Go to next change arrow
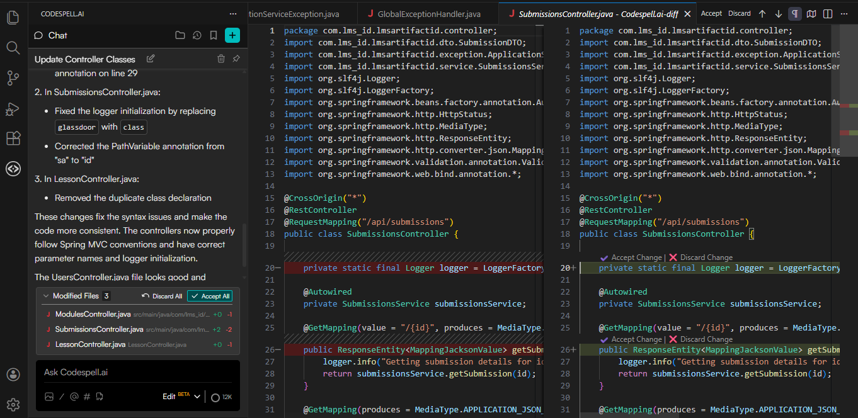The height and width of the screenshot is (418, 858). pos(779,13)
